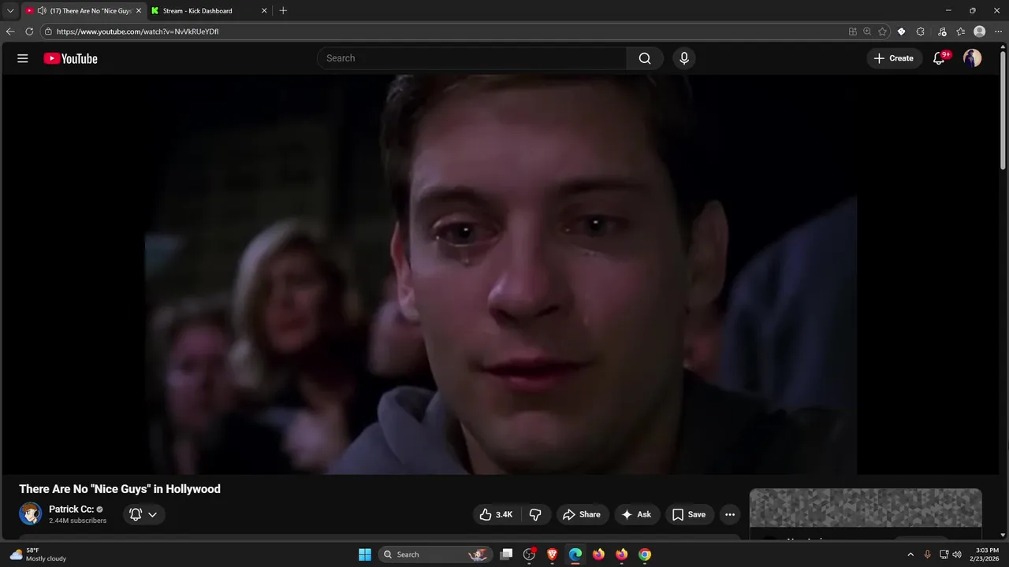Open the Create menu

pos(894,58)
